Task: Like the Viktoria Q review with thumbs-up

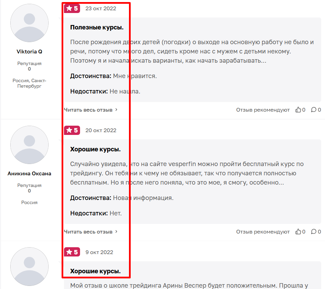Action: (x=298, y=110)
